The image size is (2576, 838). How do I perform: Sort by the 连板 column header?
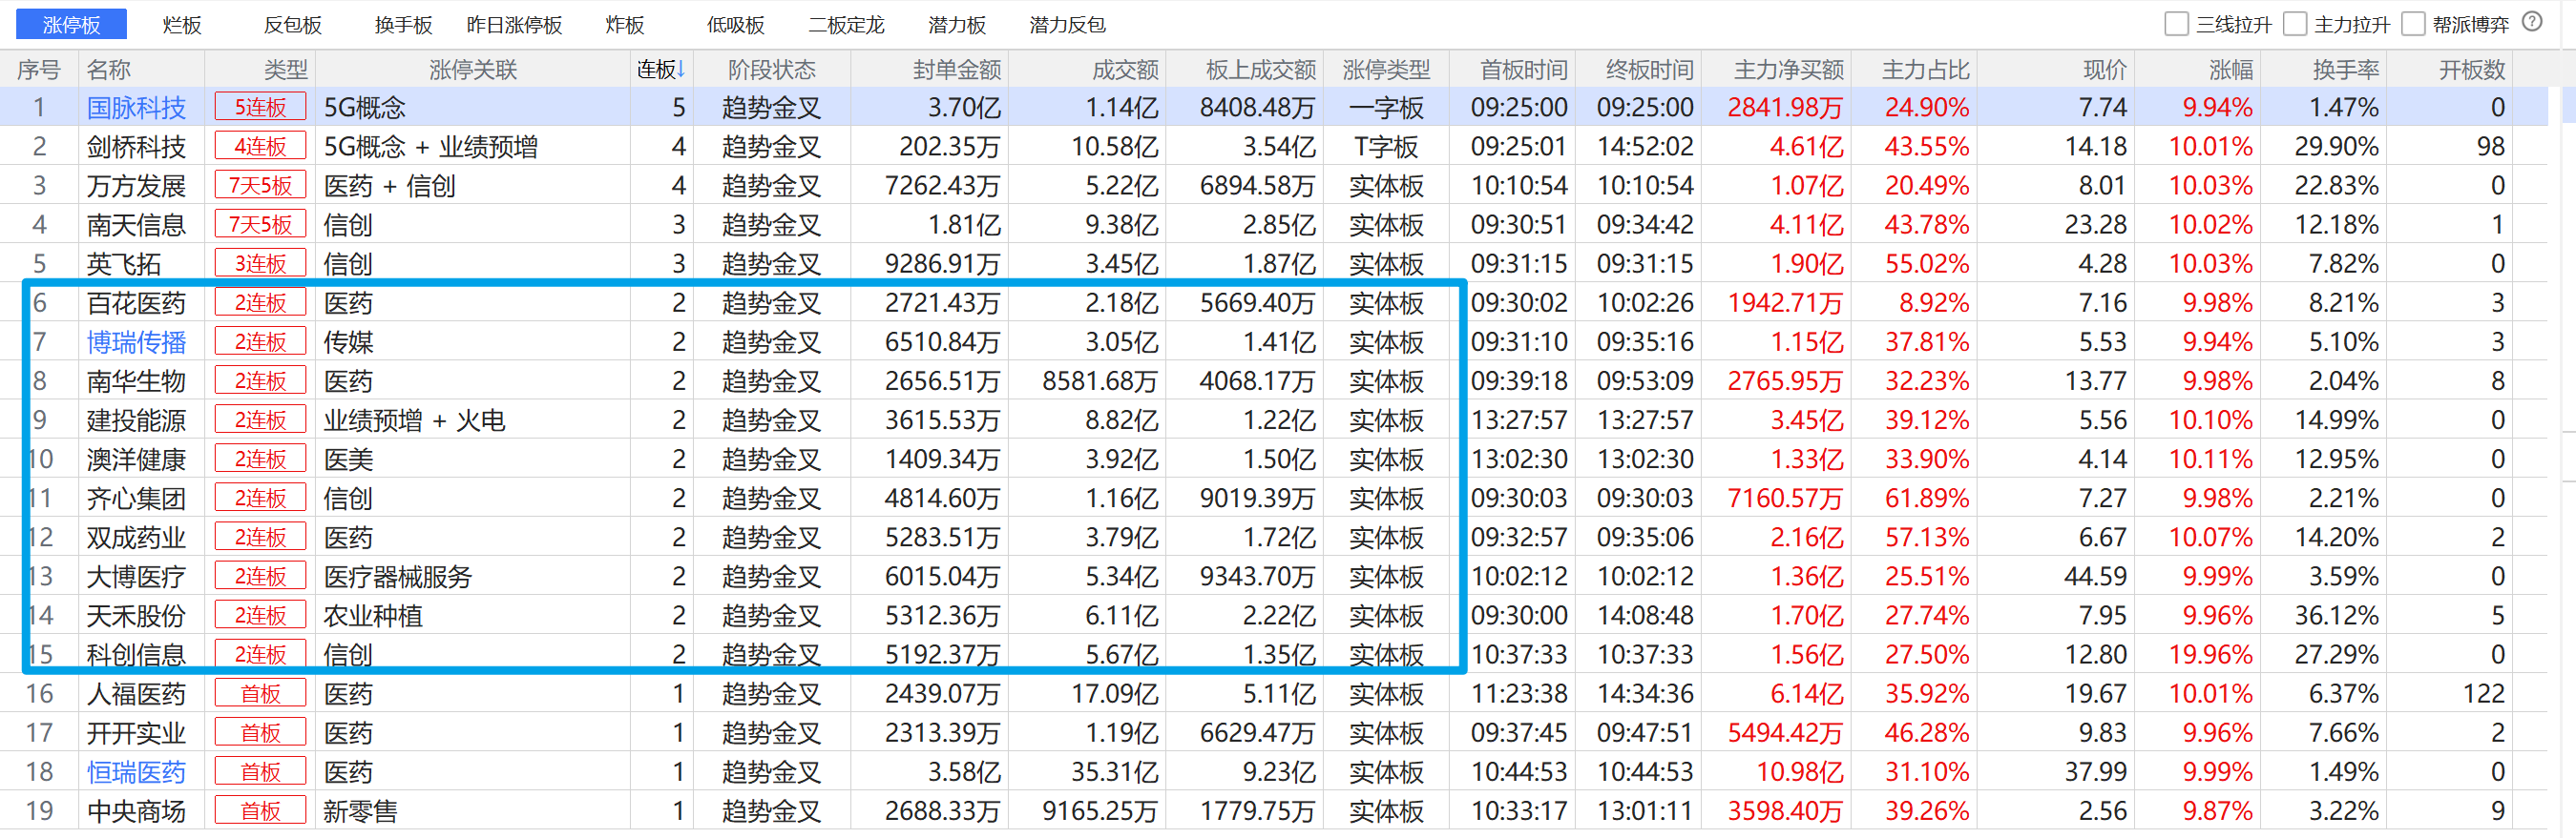[x=661, y=69]
